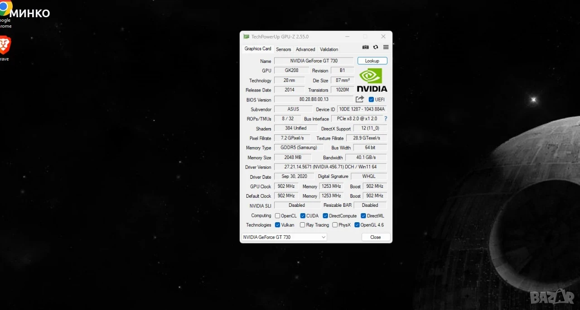Switch to the Graphics Card tab
Image resolution: width=580 pixels, height=310 pixels.
point(258,49)
